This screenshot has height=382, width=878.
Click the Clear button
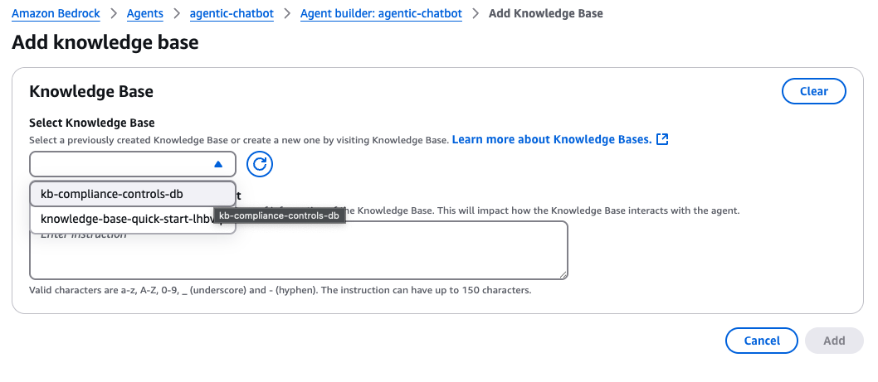click(813, 91)
